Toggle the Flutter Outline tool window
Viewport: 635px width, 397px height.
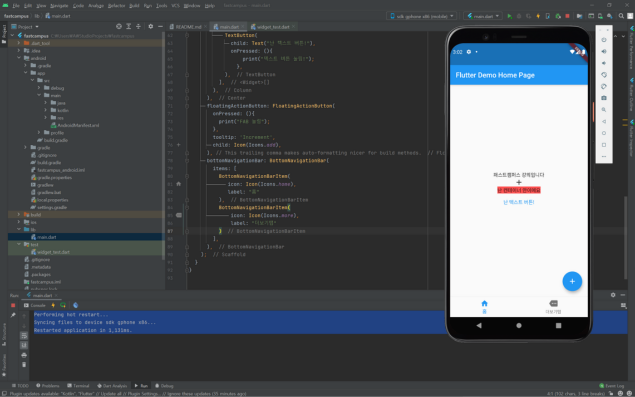[631, 94]
